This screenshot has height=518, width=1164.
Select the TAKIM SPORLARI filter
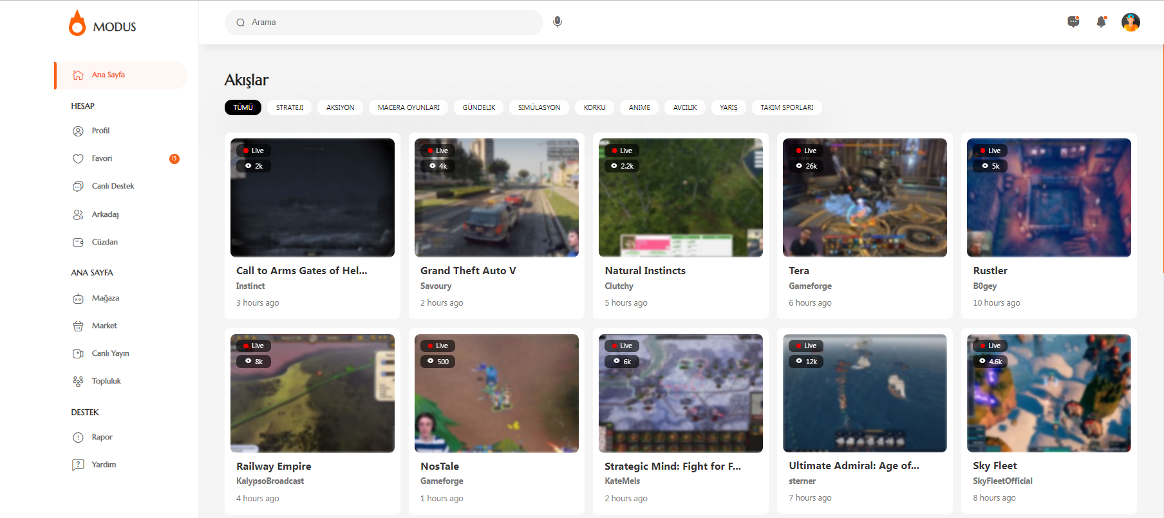pyautogui.click(x=787, y=107)
